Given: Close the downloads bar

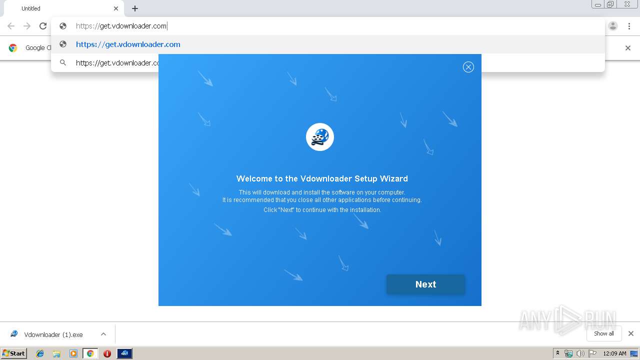Looking at the screenshot, I should pos(631,333).
